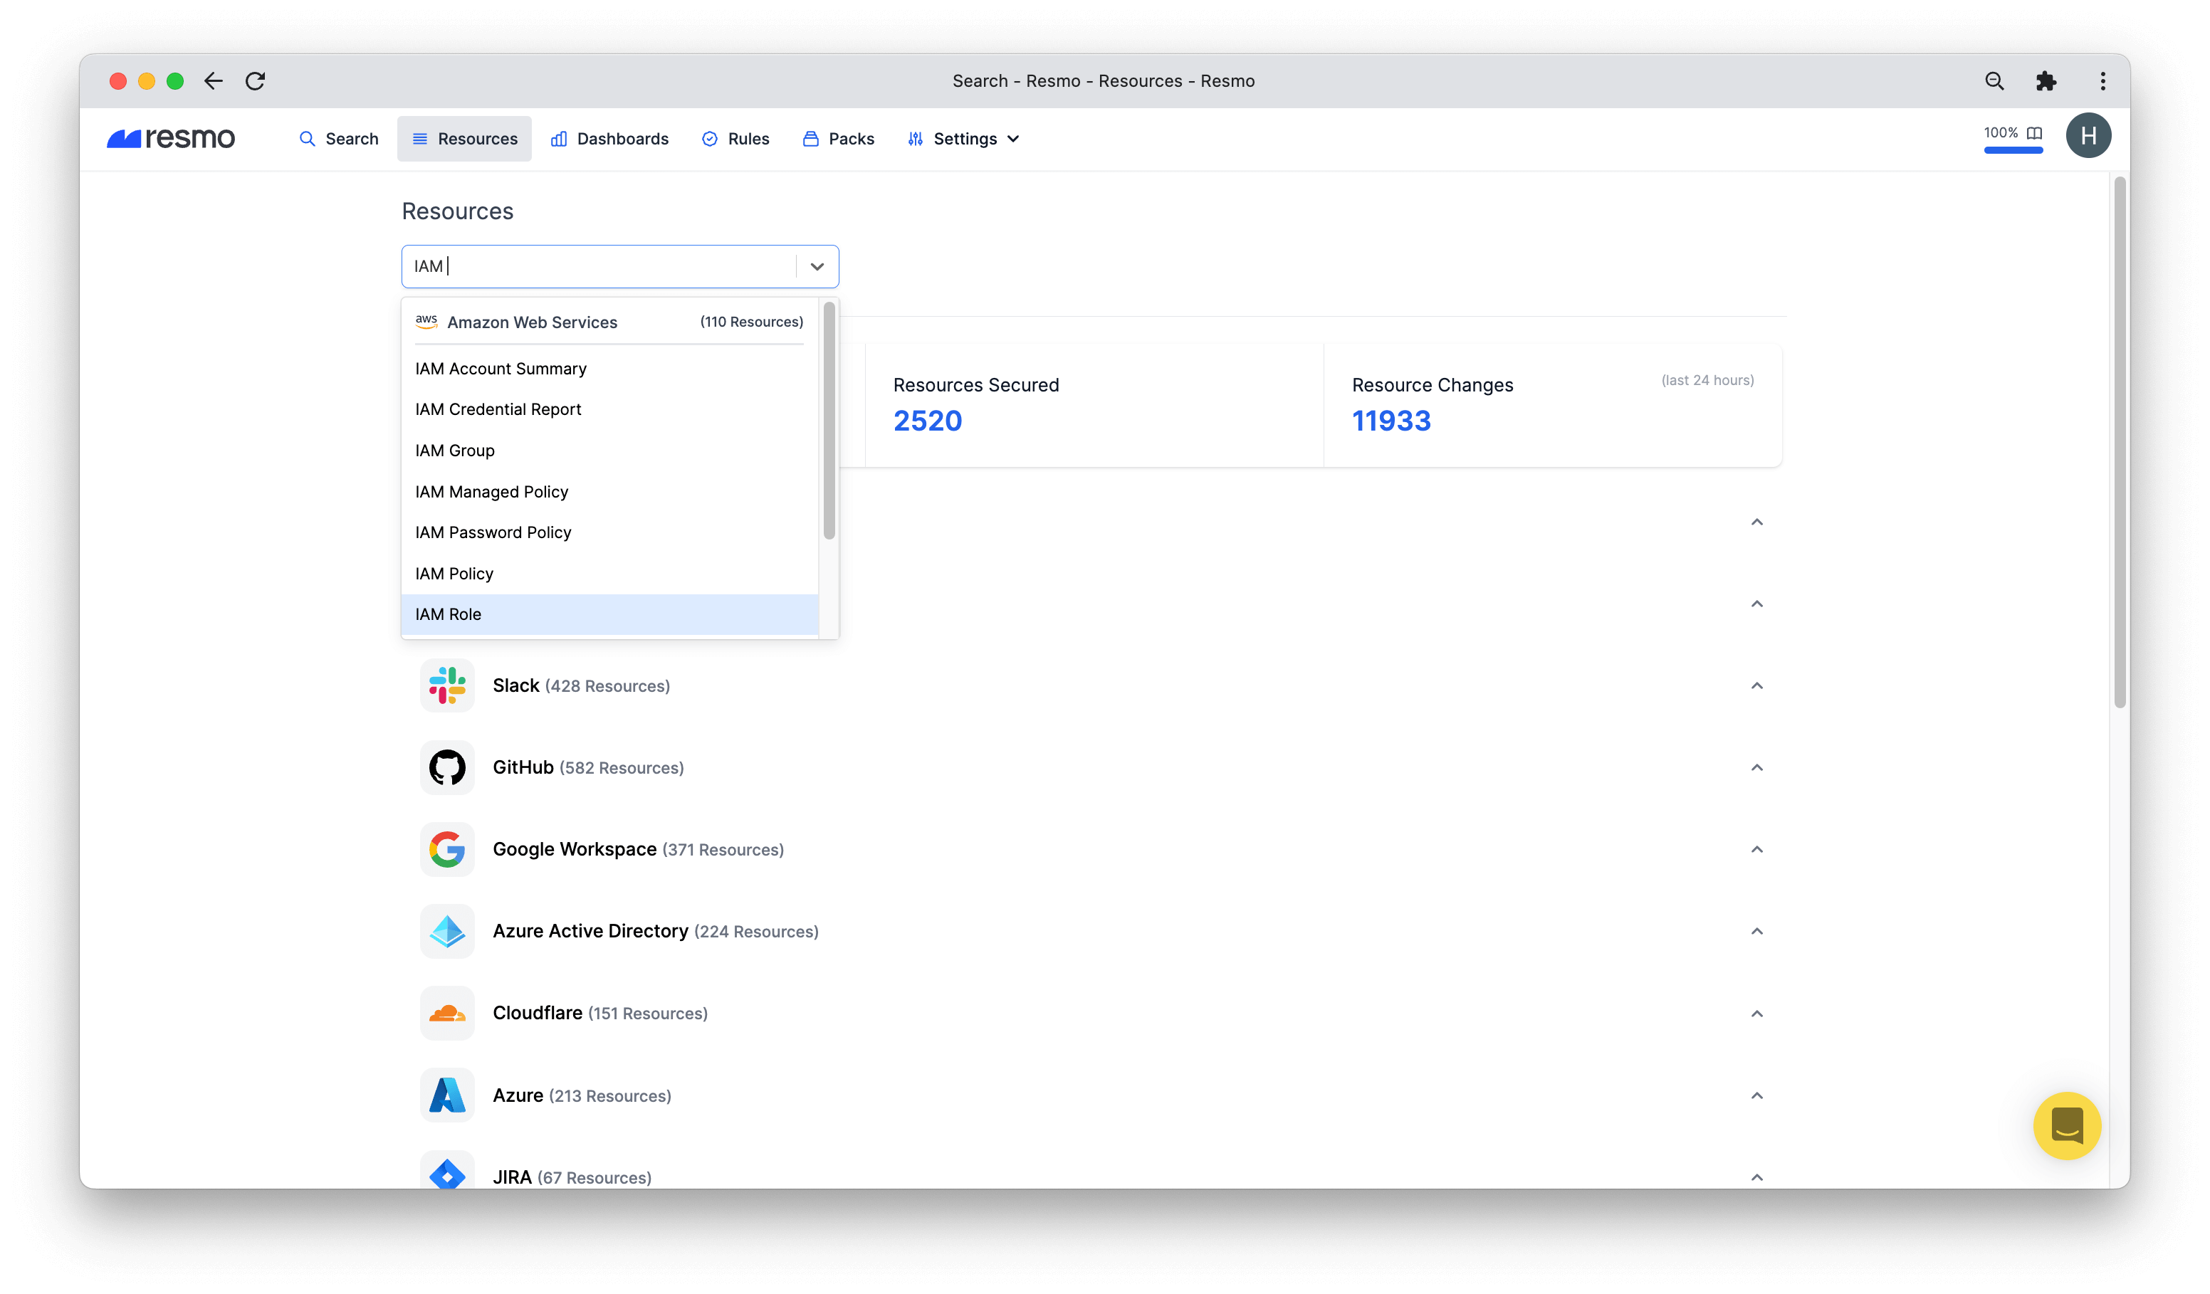Click the main page scrollbar
The image size is (2210, 1294).
(2120, 443)
